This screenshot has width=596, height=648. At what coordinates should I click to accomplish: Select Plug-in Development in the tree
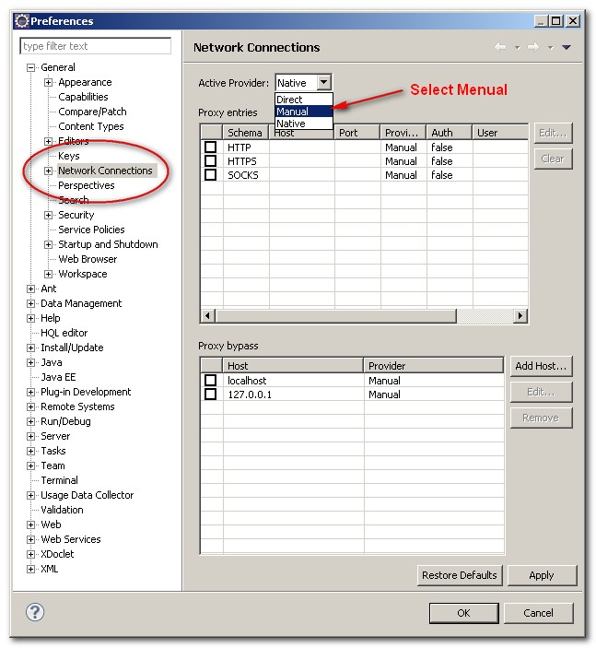(86, 392)
